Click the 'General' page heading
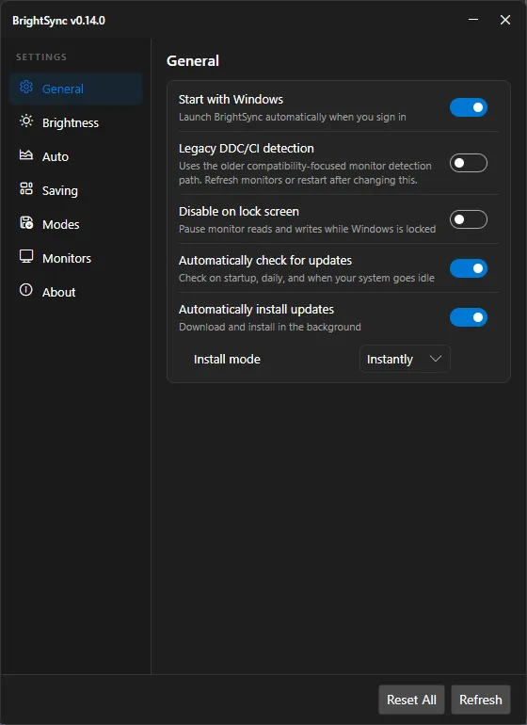The height and width of the screenshot is (725, 527). click(193, 61)
